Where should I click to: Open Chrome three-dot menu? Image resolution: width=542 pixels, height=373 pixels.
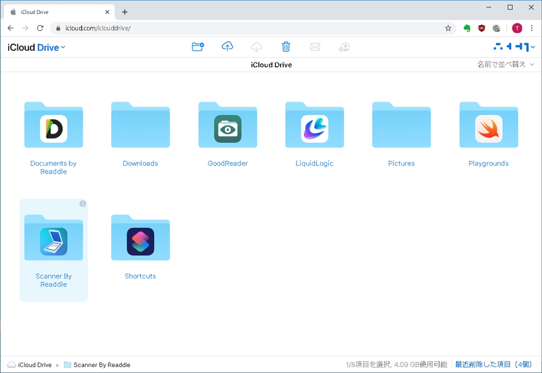(531, 29)
